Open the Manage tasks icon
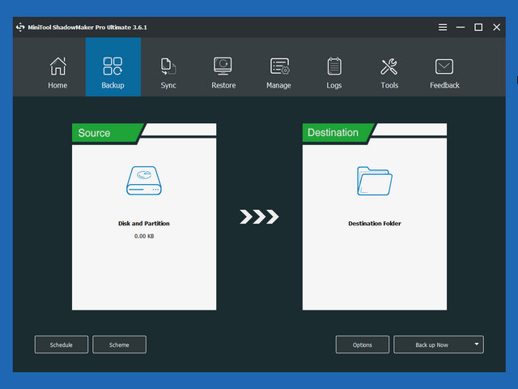Screen dimensions: 518x389 pyautogui.click(x=279, y=66)
